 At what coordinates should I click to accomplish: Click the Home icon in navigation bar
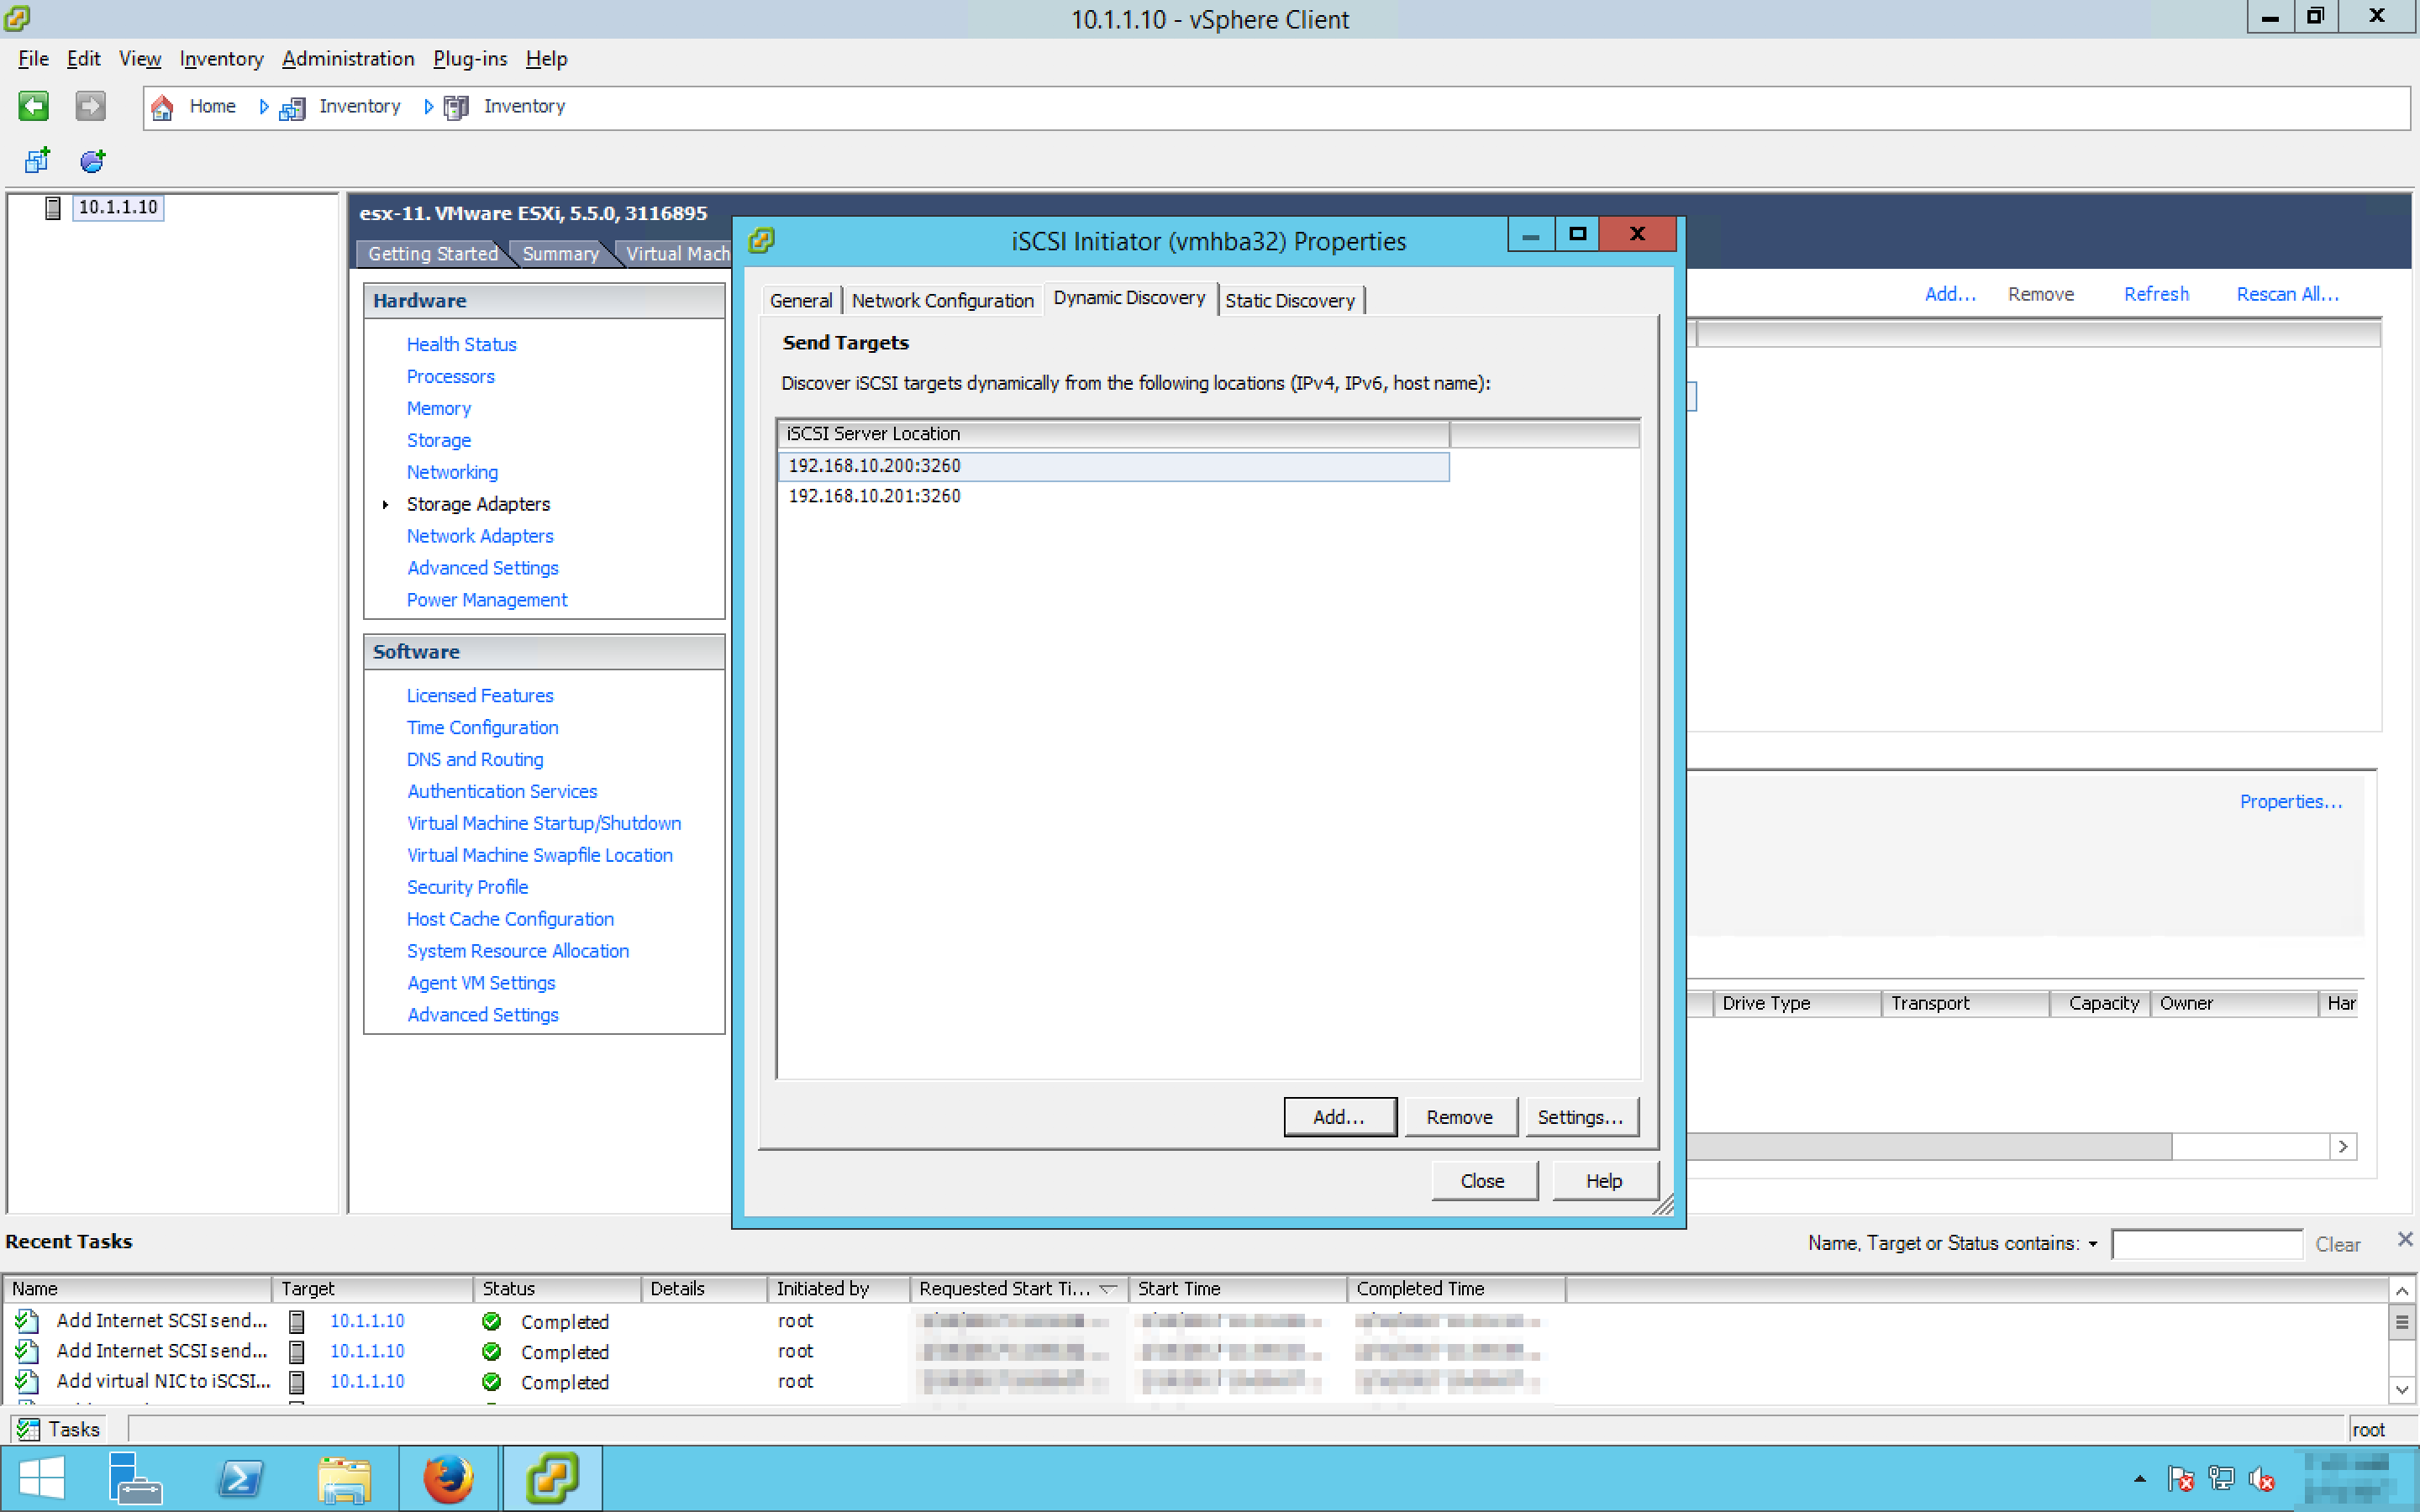tap(163, 106)
